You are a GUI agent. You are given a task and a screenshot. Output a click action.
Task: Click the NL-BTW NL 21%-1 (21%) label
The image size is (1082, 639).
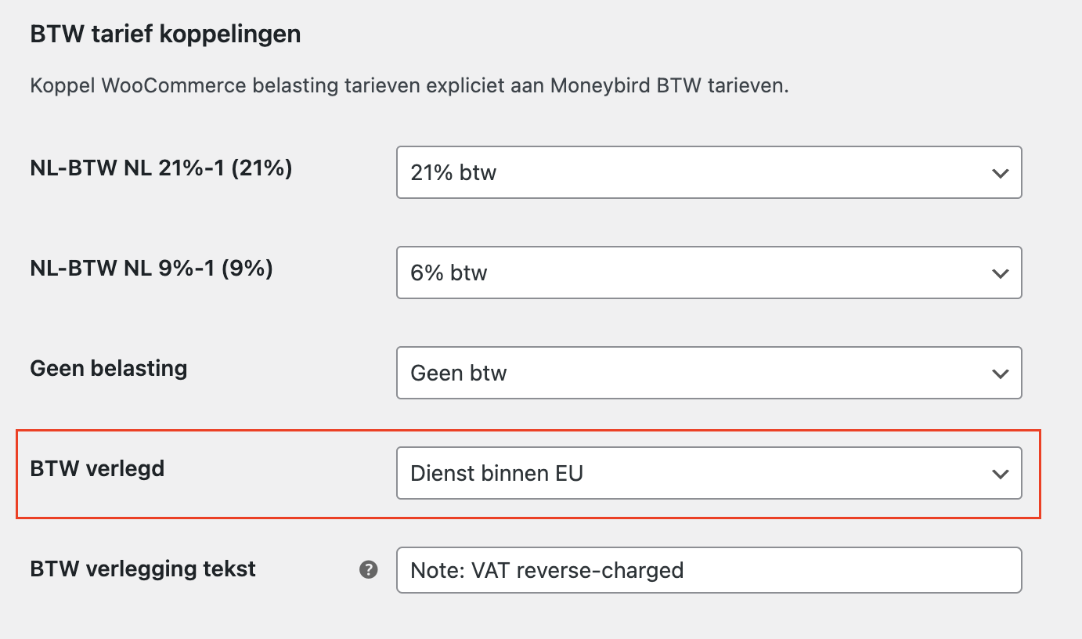(x=160, y=168)
